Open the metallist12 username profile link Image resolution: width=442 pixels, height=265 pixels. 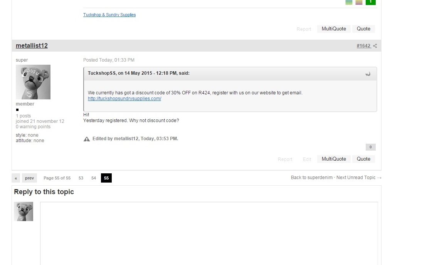(32, 46)
